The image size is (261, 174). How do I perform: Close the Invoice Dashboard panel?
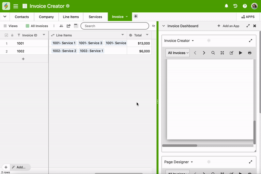[x=254, y=26]
